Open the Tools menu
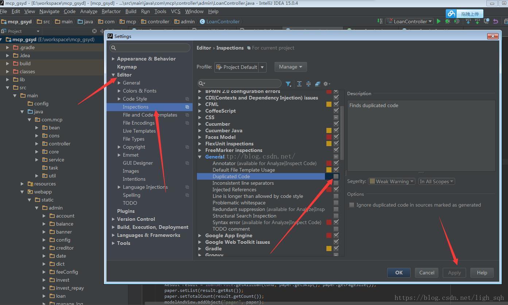508x305 pixels. [x=160, y=11]
